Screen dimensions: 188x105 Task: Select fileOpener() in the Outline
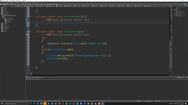(x=180, y=16)
